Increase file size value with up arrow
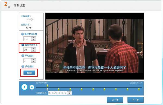This screenshot has height=105, width=163. [33, 49]
